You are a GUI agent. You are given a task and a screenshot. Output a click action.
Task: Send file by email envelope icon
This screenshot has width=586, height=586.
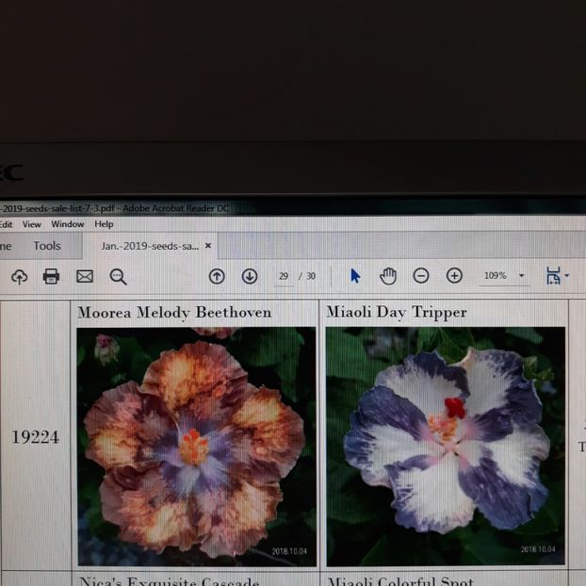click(85, 276)
